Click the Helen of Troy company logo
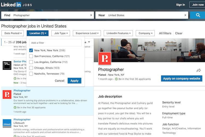205x137 pixels. (7, 65)
